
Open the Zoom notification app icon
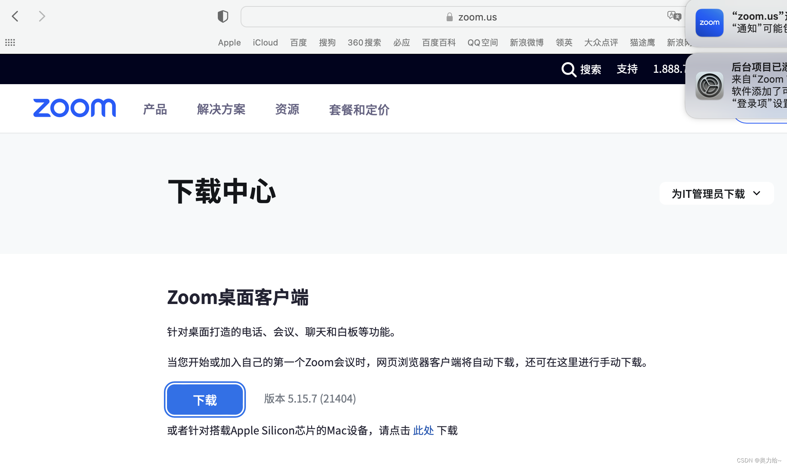tap(709, 23)
